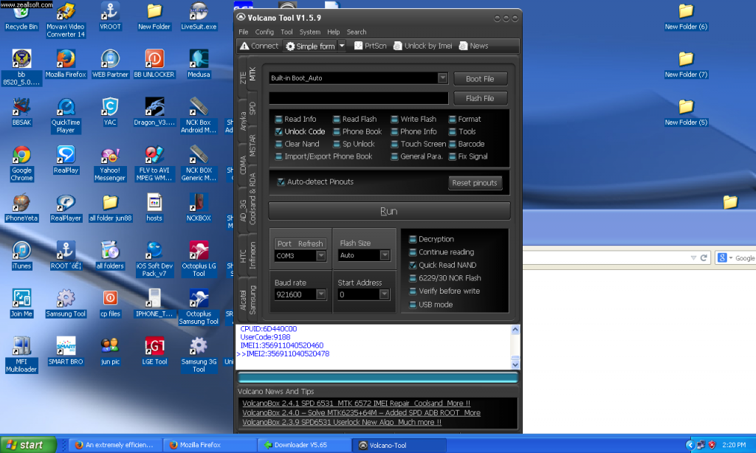Image resolution: width=756 pixels, height=453 pixels.
Task: Expand the Built-in Boot_Auto dropdown
Action: pos(442,78)
